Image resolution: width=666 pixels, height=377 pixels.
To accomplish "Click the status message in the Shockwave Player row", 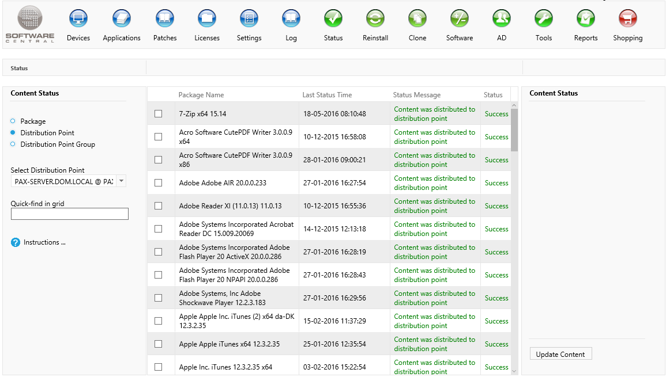I will (435, 298).
